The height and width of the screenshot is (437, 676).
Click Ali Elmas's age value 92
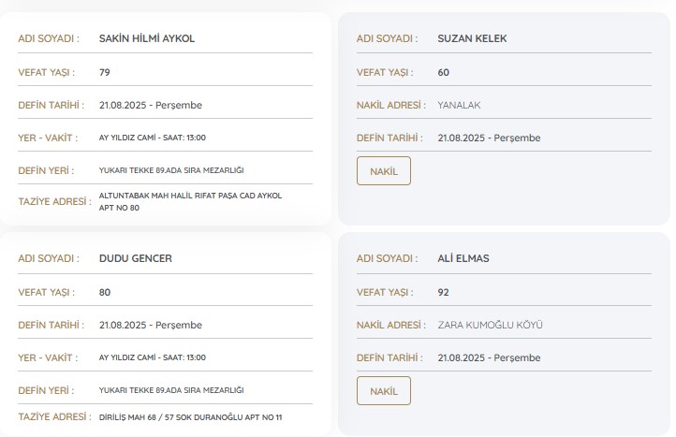point(443,292)
